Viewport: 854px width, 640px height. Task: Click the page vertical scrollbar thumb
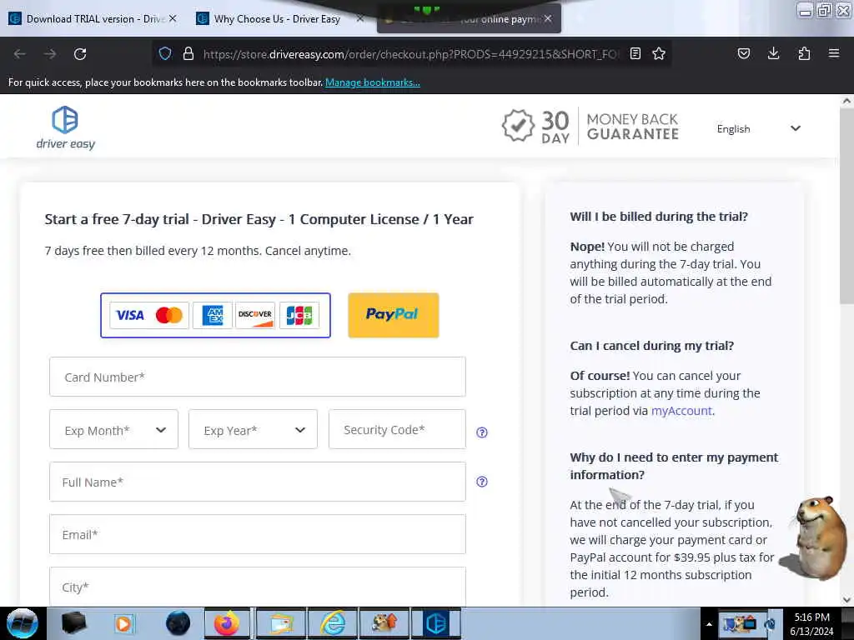click(x=846, y=207)
